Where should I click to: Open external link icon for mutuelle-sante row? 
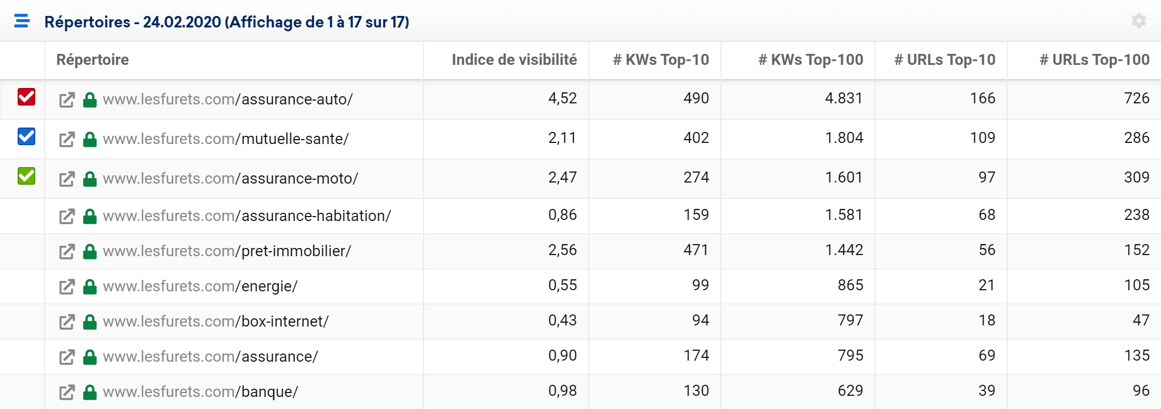pyautogui.click(x=67, y=140)
